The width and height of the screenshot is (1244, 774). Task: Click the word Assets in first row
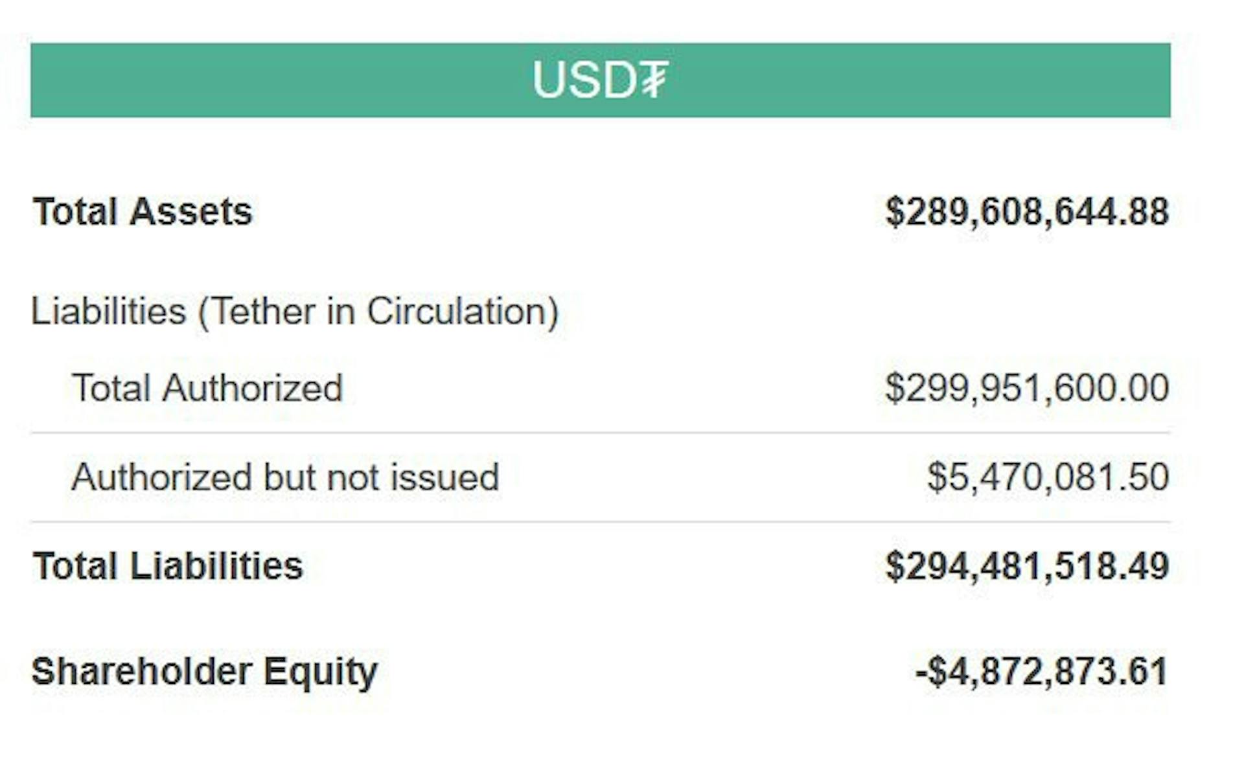pyautogui.click(x=190, y=212)
